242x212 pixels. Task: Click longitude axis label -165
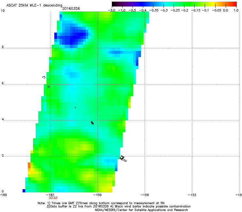3,195
